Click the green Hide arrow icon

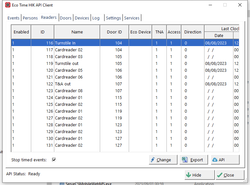point(189,175)
